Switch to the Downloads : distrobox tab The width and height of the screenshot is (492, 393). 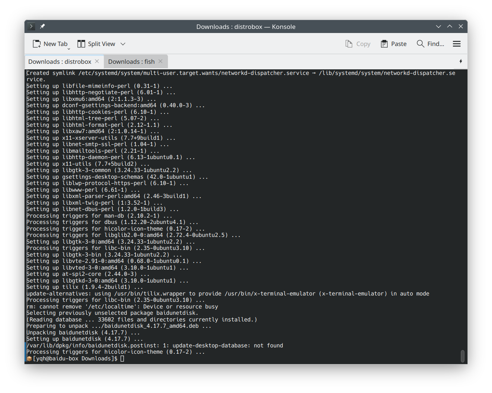[x=60, y=62]
